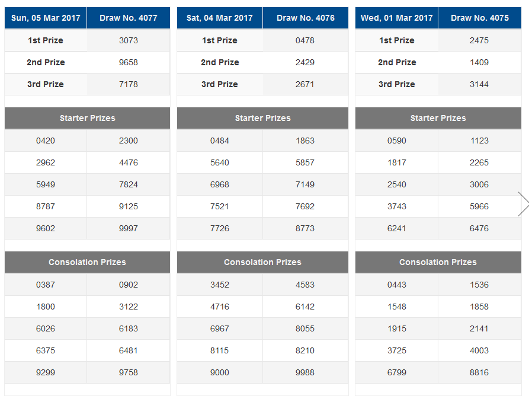Click the 1st Prize number 2475
The width and height of the screenshot is (529, 402).
coord(479,40)
